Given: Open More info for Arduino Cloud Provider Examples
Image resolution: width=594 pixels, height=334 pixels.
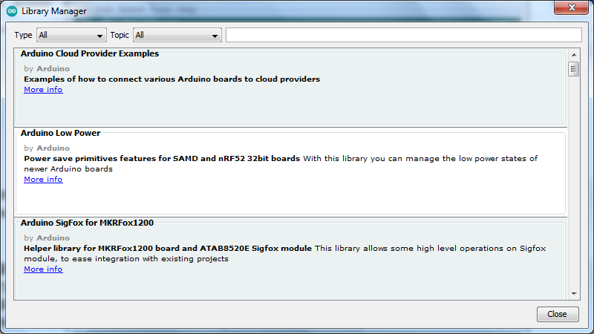Looking at the screenshot, I should tap(43, 90).
